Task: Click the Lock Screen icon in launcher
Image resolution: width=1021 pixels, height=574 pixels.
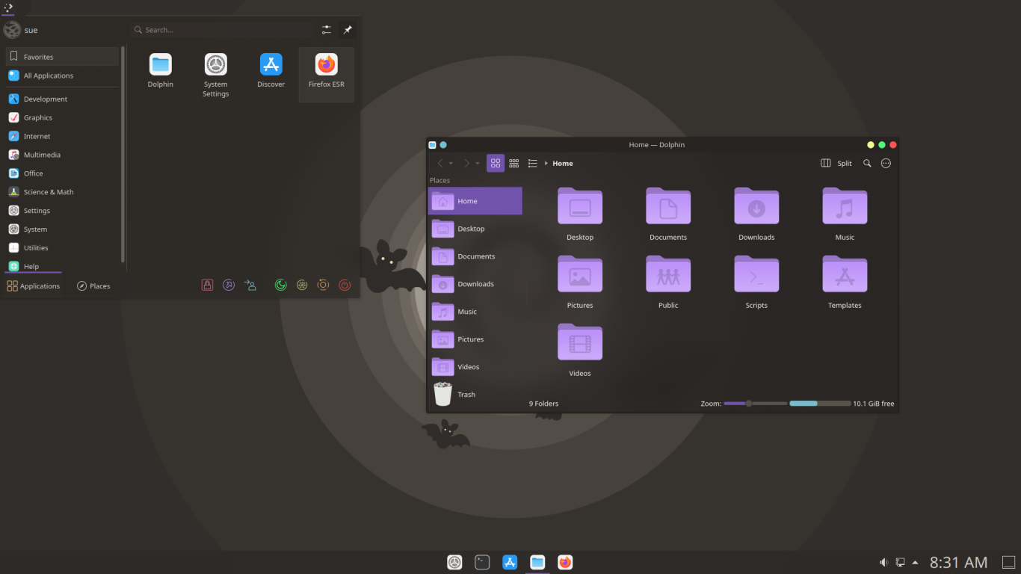Action: click(x=208, y=285)
